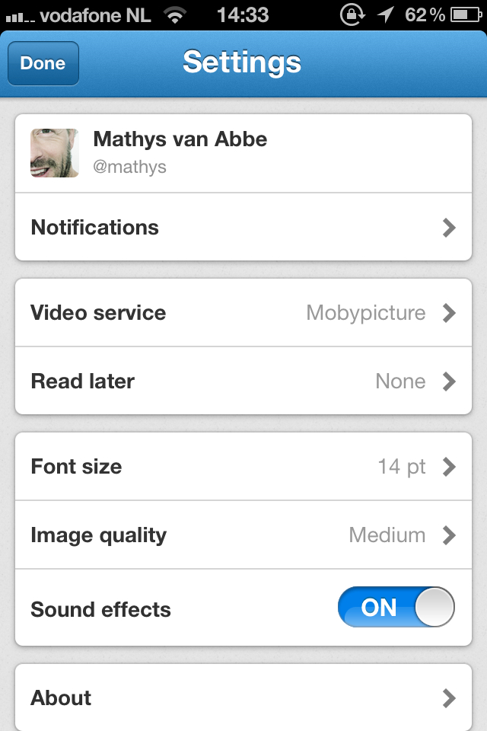Image resolution: width=487 pixels, height=731 pixels.
Task: Expand the About chevron arrow
Action: click(449, 697)
